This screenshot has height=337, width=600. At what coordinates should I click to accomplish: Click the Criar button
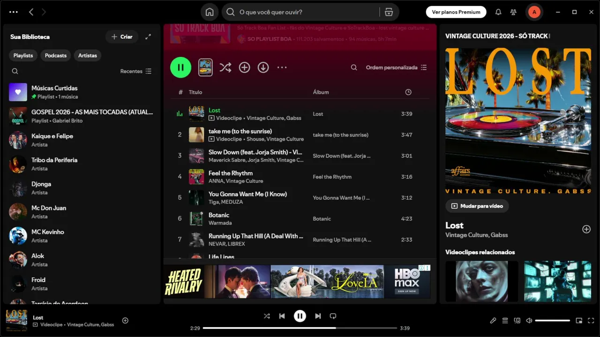(x=122, y=37)
